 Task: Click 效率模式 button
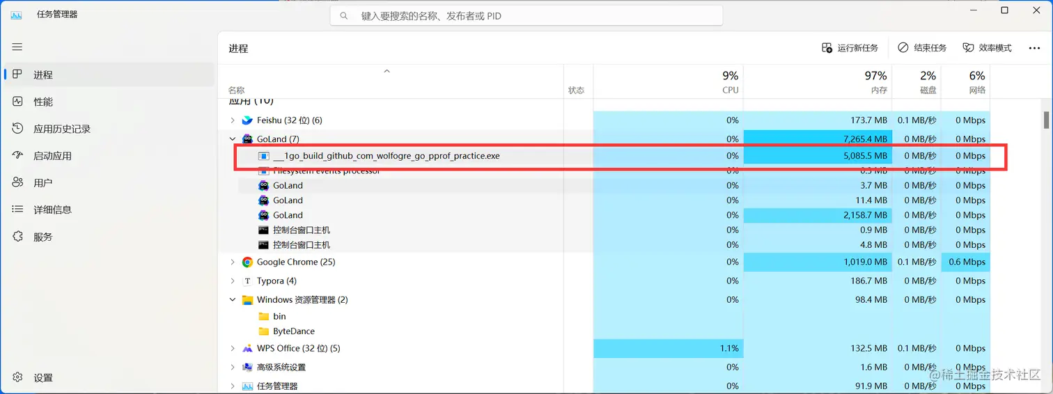pyautogui.click(x=987, y=48)
